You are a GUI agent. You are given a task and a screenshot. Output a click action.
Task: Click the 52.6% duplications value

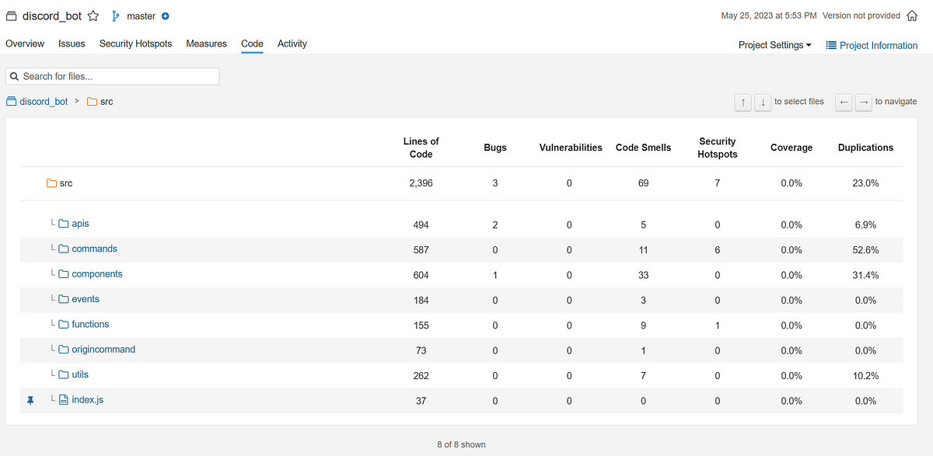[x=865, y=250]
